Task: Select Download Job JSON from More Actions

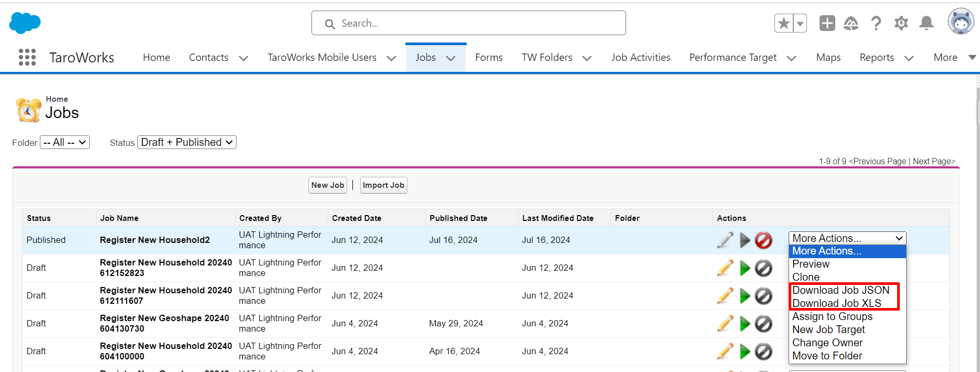Action: pos(841,290)
